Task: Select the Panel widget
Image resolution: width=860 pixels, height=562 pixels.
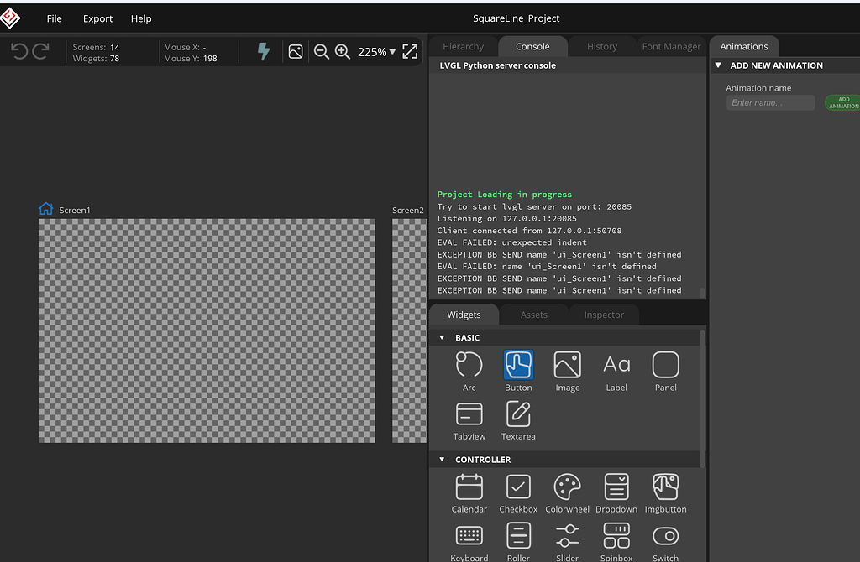Action: click(665, 372)
